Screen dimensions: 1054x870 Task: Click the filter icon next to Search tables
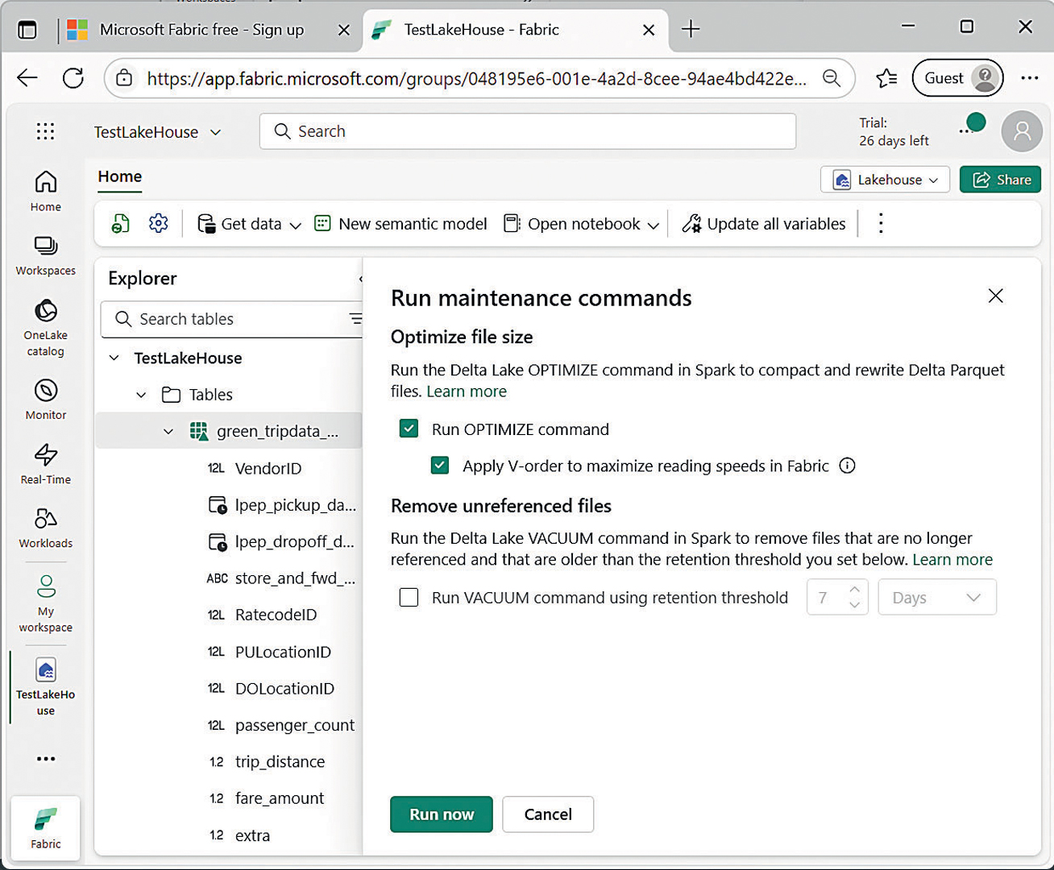(x=355, y=319)
